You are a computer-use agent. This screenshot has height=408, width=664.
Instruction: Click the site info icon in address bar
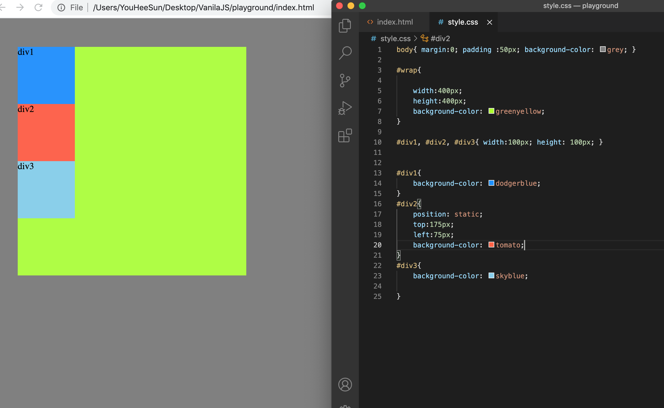coord(61,7)
